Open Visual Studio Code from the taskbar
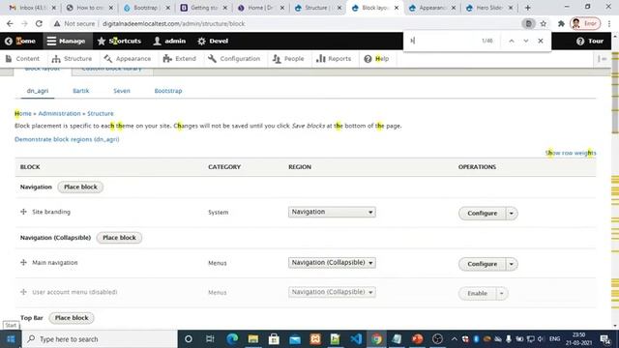Image resolution: width=619 pixels, height=348 pixels. (356, 339)
